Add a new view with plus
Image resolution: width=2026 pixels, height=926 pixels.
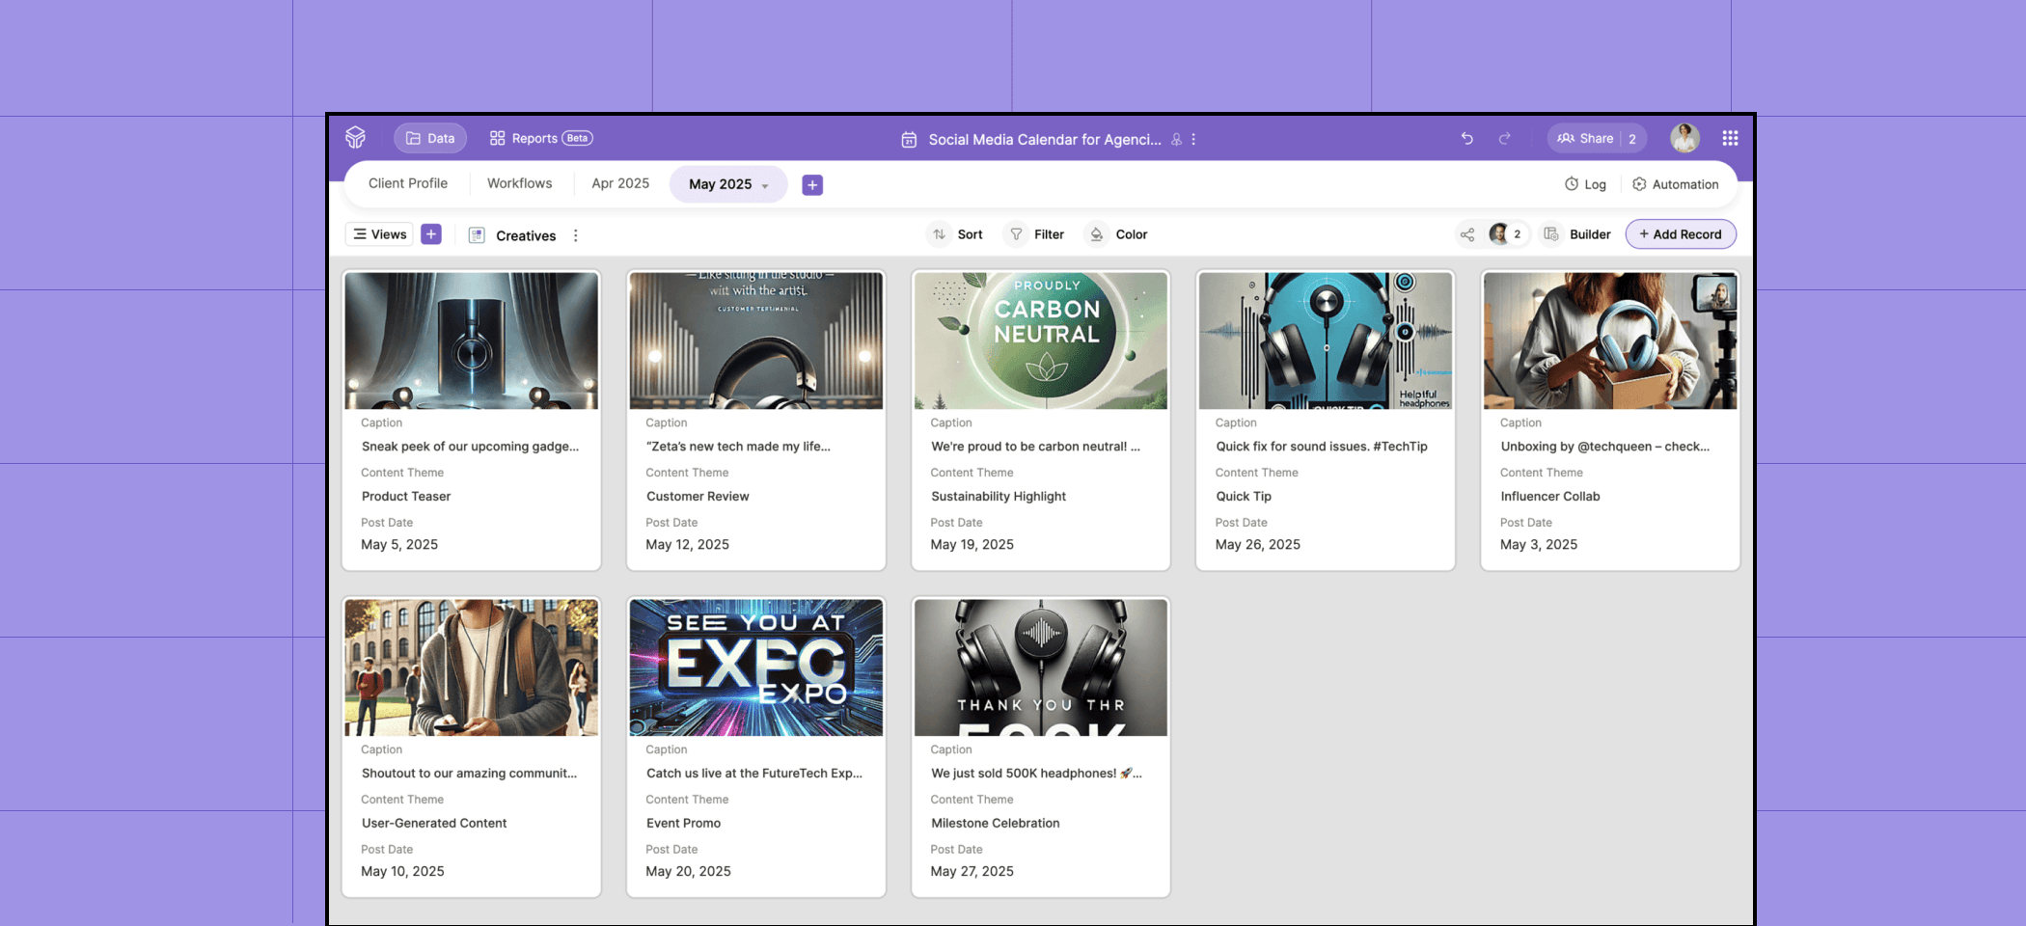431,234
